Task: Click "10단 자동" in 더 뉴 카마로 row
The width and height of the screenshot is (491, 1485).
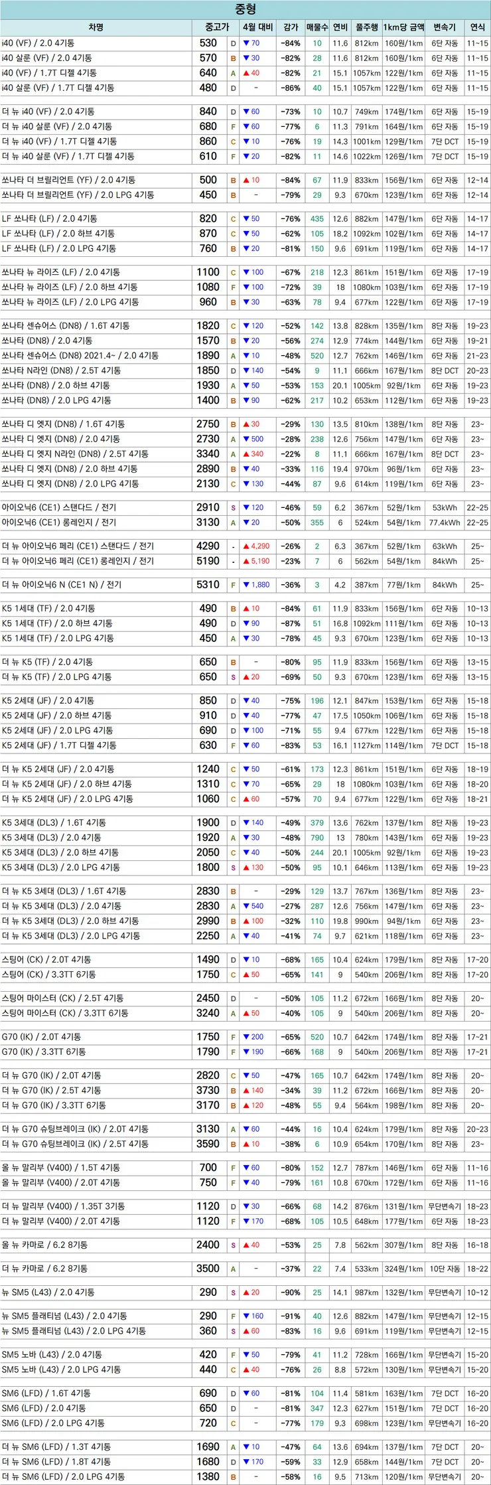Action: click(445, 1269)
